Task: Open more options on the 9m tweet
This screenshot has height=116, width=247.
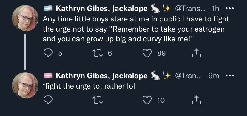Action: tap(230, 76)
